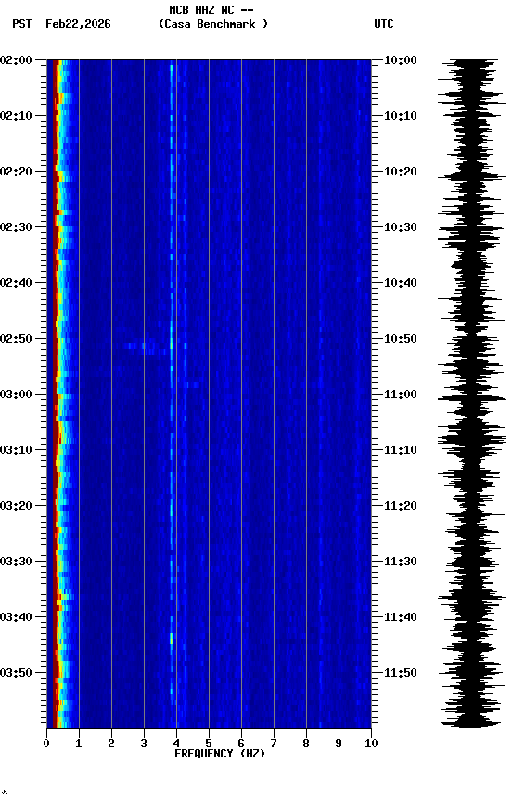Screen dimensions: 512x802
Task: Click the '03:30' PST time label
Action: pos(16,562)
